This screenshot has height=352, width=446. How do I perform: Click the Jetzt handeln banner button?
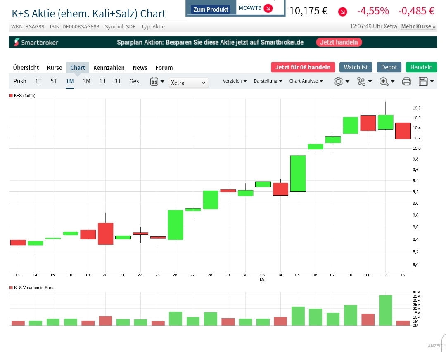339,42
